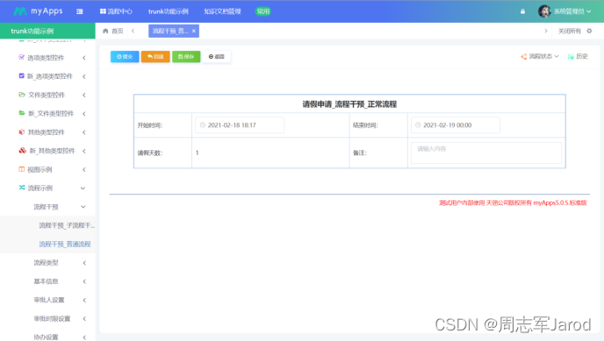Click the user avatar picture
This screenshot has height=341, width=604.
tap(544, 11)
